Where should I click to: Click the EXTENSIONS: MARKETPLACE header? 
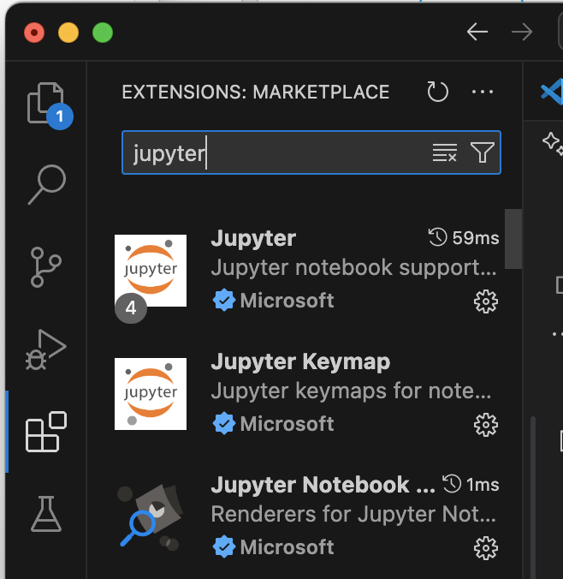(256, 92)
